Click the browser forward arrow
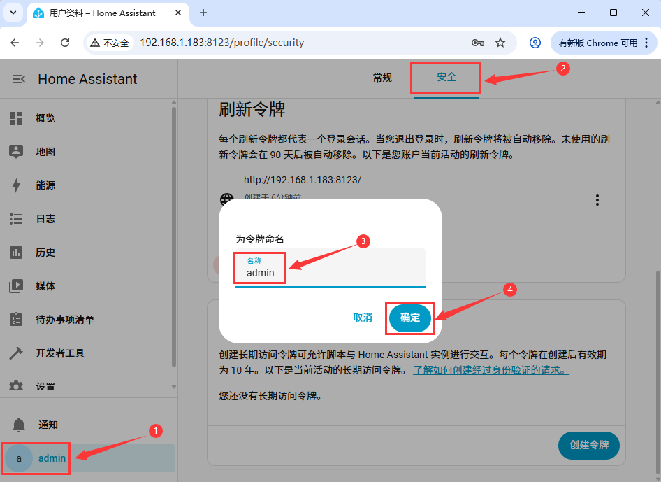 pyautogui.click(x=40, y=43)
